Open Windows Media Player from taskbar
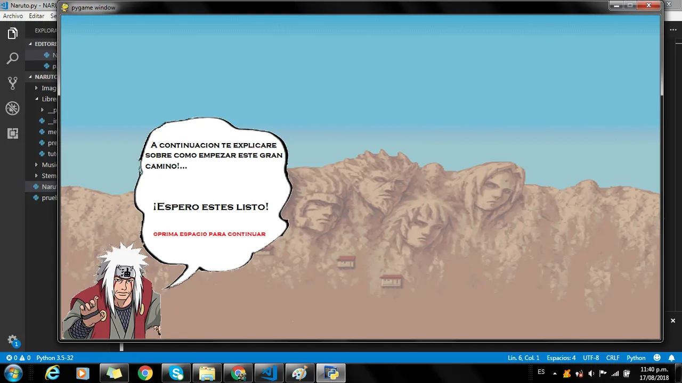The image size is (682, 383). [83, 373]
